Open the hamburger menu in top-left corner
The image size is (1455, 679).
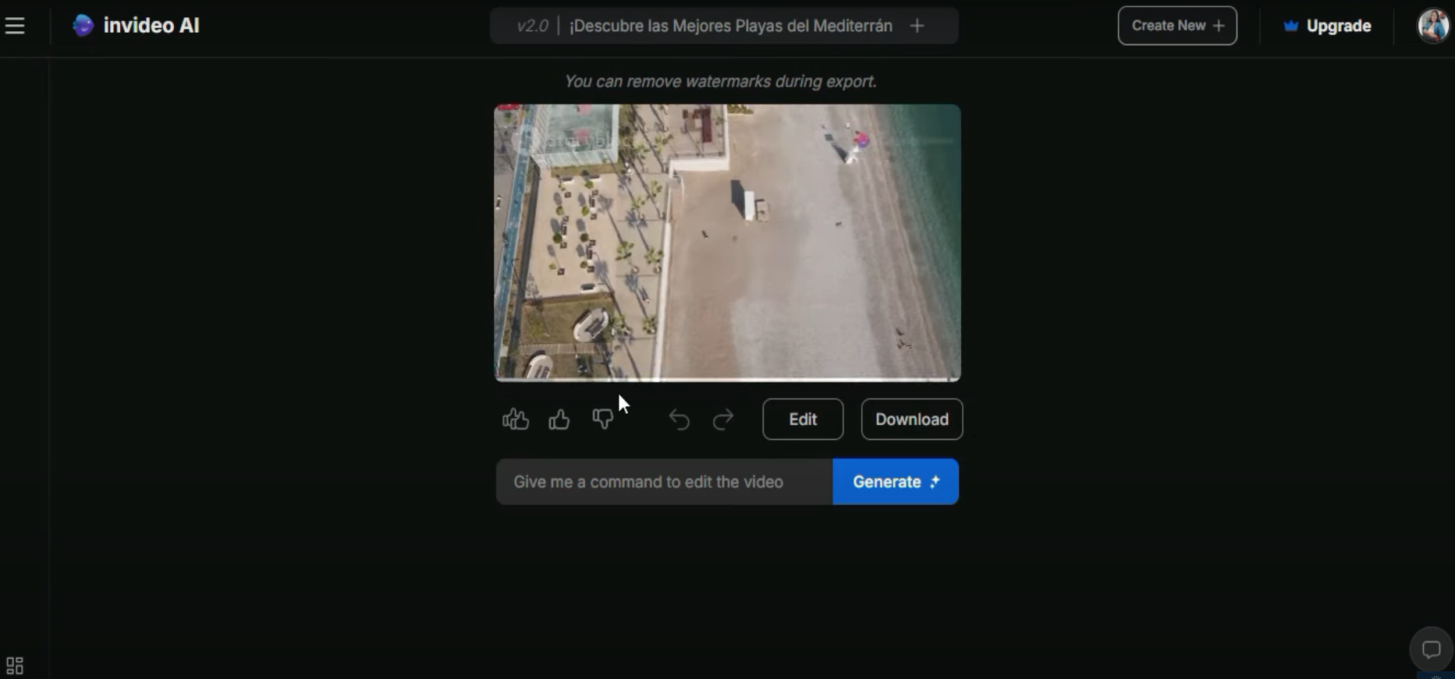click(x=15, y=26)
